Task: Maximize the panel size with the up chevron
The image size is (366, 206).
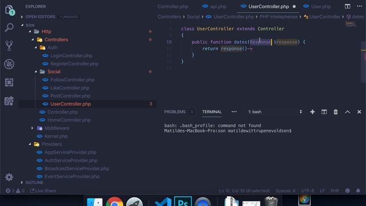Action: coord(347,112)
